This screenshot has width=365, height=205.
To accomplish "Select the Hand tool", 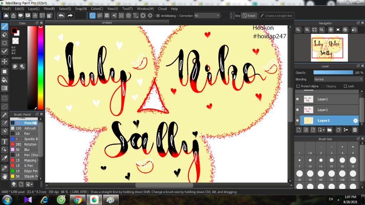I will click(4, 177).
